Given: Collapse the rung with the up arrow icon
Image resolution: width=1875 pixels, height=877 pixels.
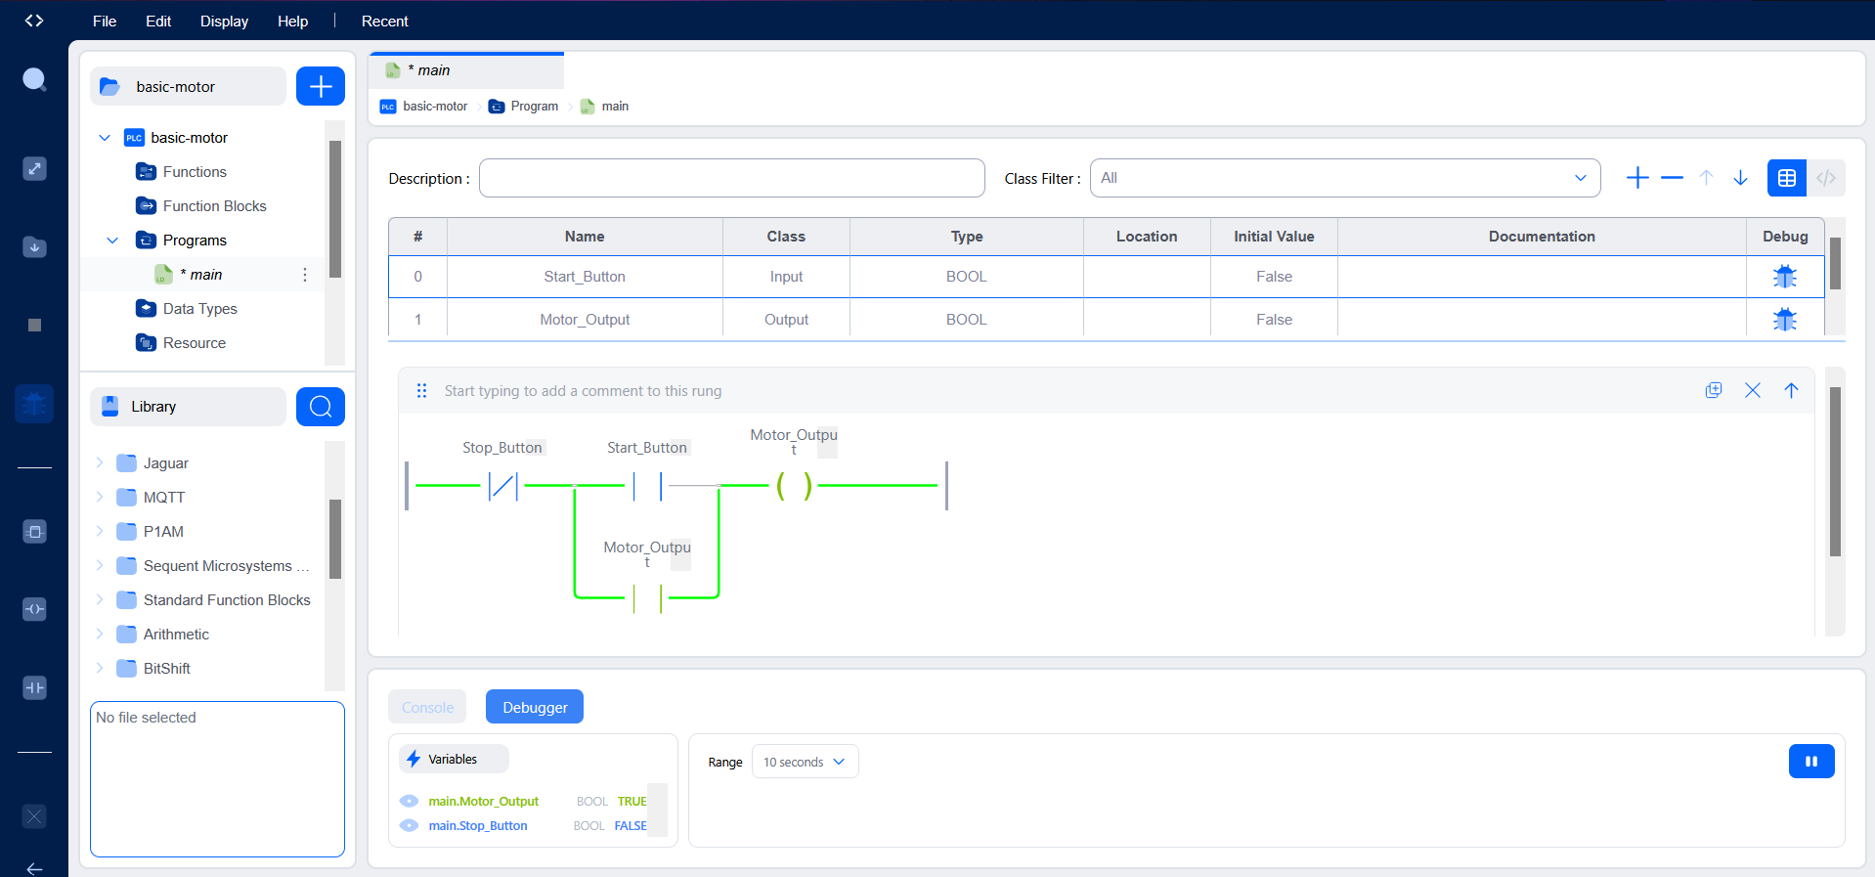Looking at the screenshot, I should coord(1791,390).
